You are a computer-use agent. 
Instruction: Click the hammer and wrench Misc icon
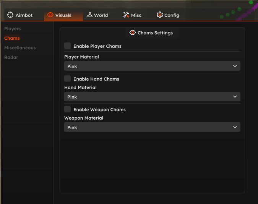126,15
